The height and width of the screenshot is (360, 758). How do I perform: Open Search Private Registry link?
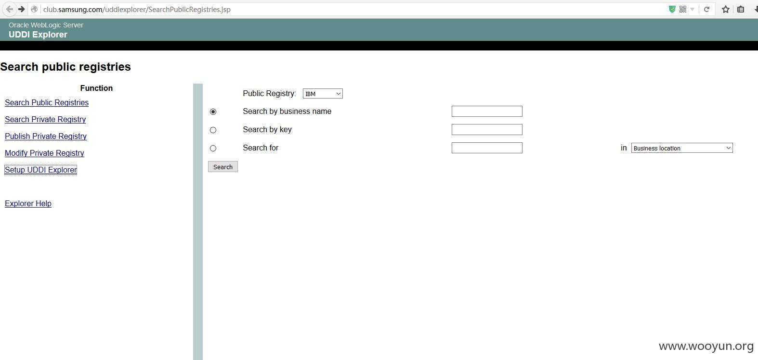tap(45, 119)
